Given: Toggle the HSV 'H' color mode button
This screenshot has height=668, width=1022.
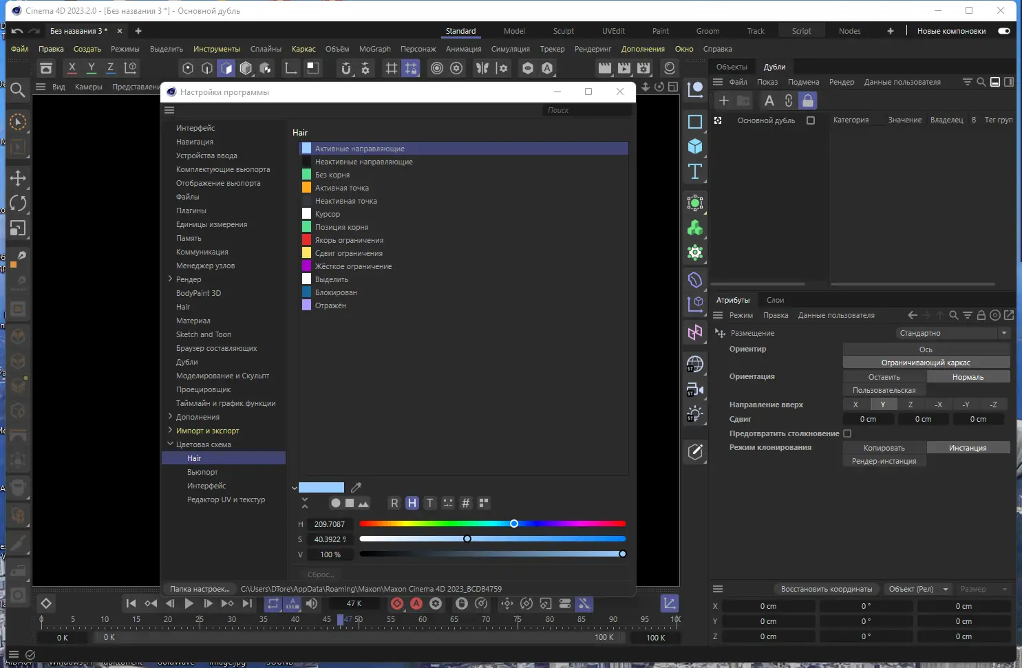Looking at the screenshot, I should click(x=412, y=503).
